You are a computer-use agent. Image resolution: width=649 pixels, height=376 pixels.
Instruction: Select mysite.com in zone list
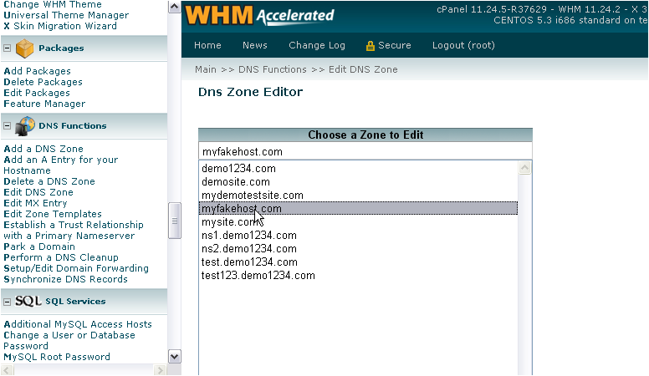tap(358, 221)
